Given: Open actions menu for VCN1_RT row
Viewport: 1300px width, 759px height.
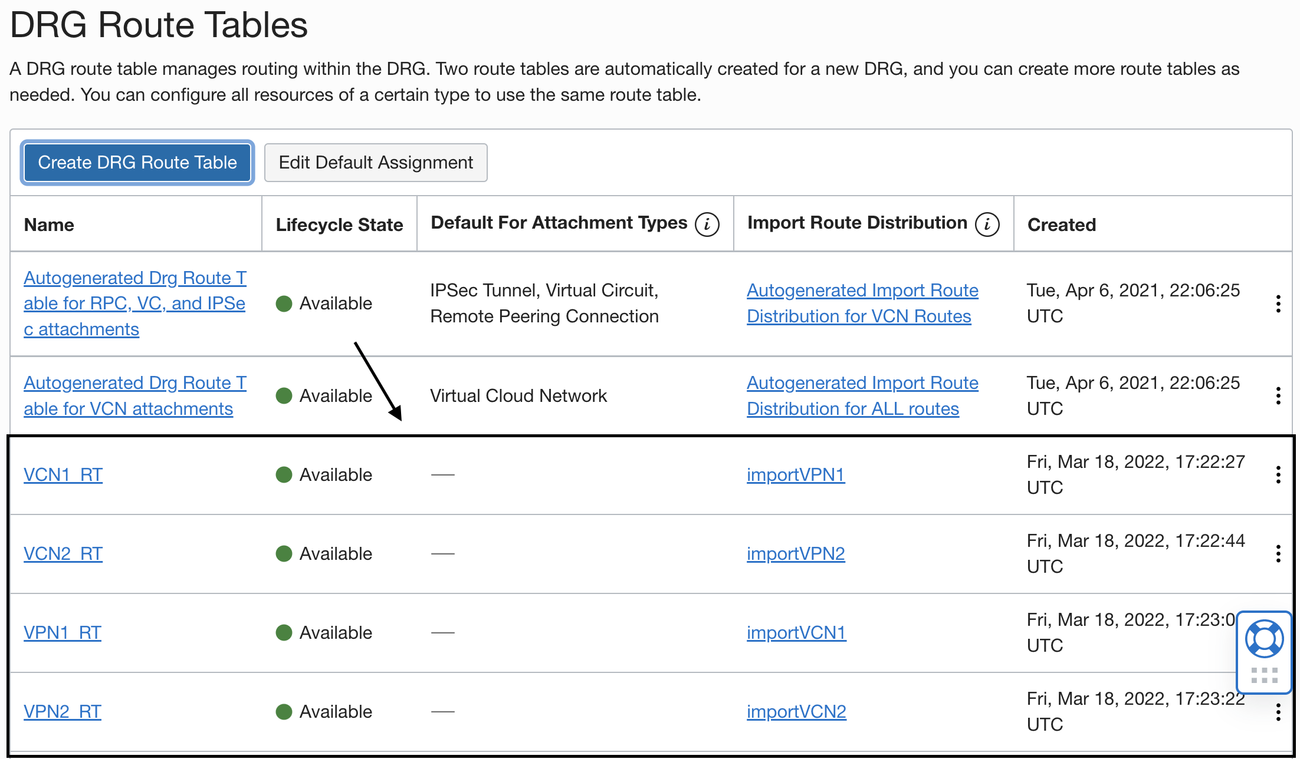Looking at the screenshot, I should pyautogui.click(x=1278, y=474).
